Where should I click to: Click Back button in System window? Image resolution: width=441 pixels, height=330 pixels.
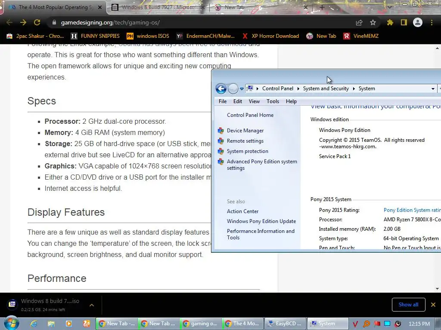click(221, 89)
